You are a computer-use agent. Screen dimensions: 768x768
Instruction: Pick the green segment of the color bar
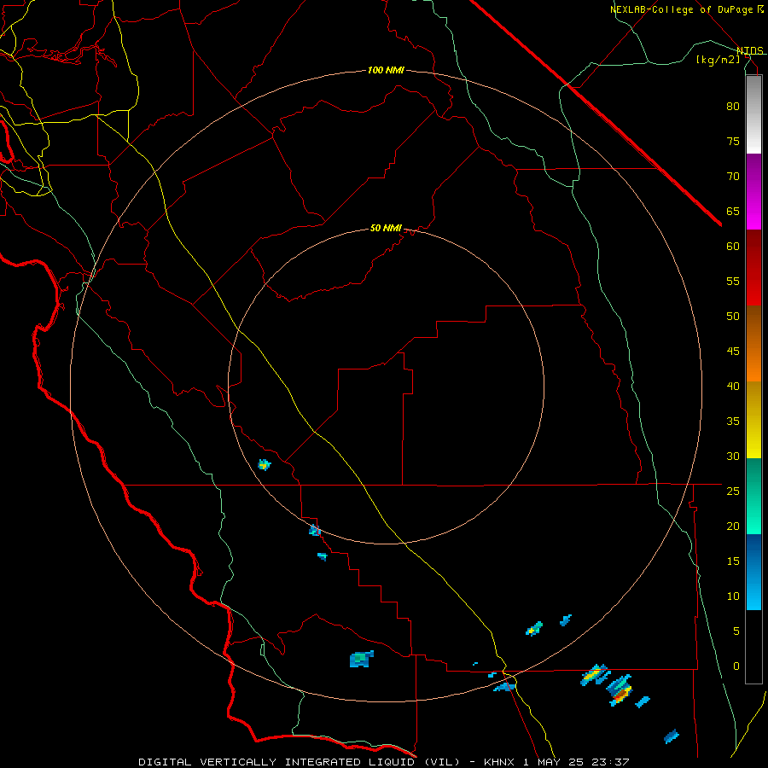(x=753, y=496)
